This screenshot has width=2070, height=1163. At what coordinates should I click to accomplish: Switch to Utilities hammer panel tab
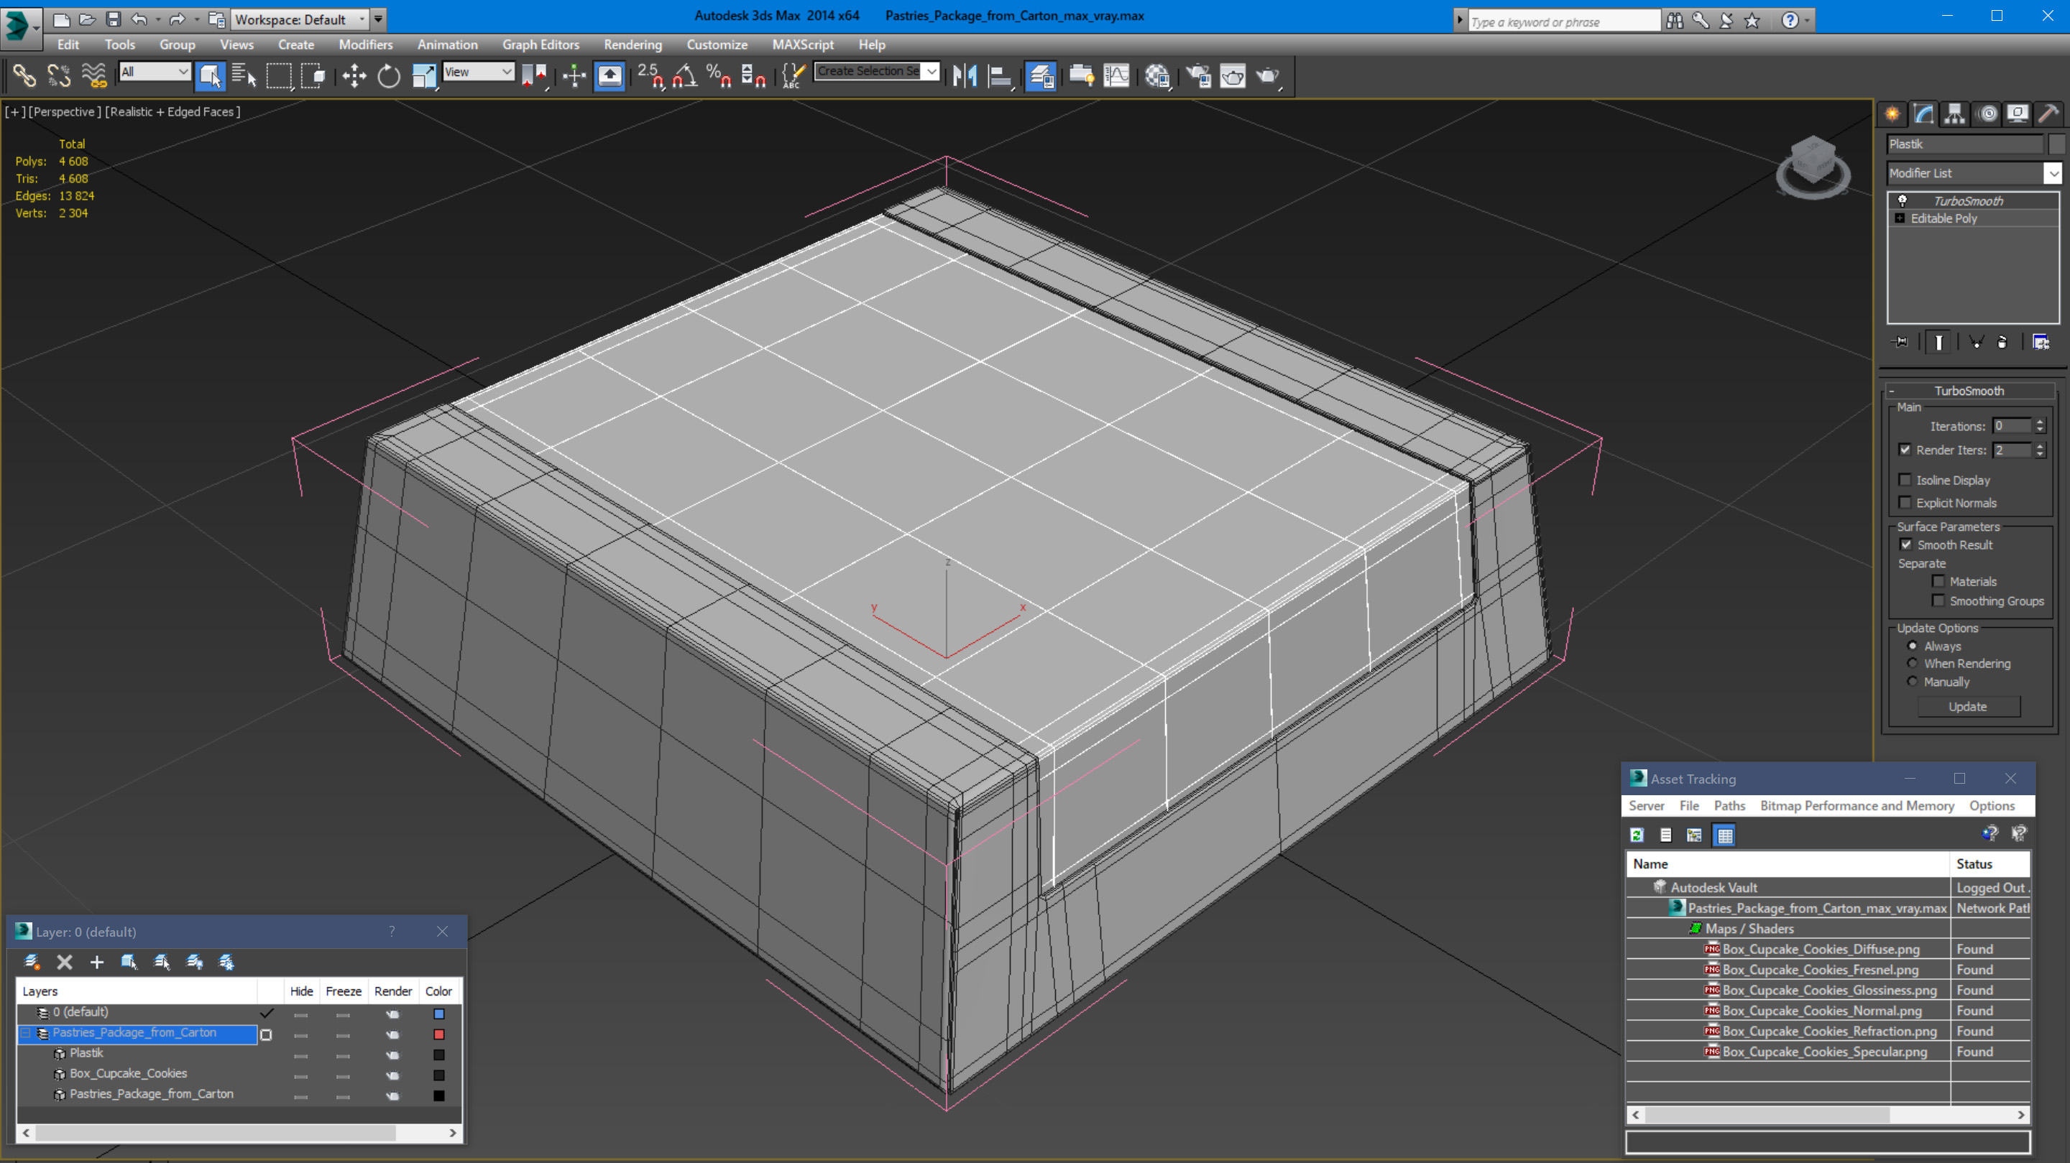tap(2049, 113)
